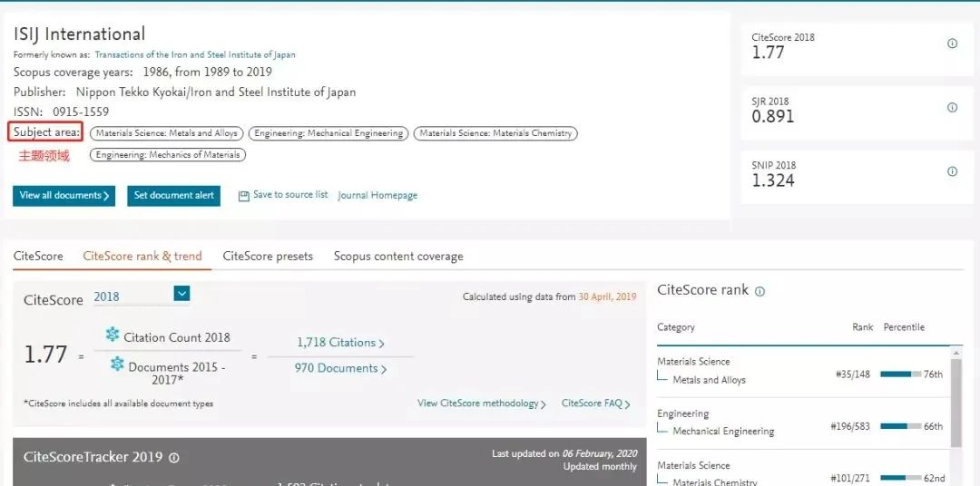Select the ISIJ International title
Screen dimensions: 980x486
79,34
